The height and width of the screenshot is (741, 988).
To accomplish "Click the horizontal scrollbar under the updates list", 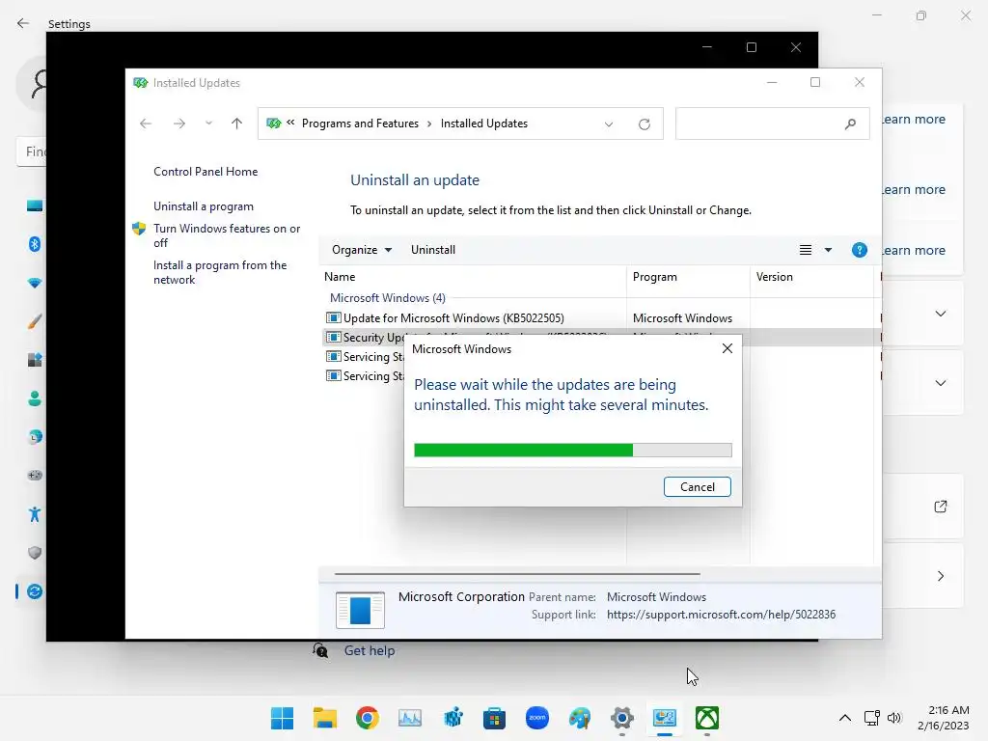I will [517, 574].
